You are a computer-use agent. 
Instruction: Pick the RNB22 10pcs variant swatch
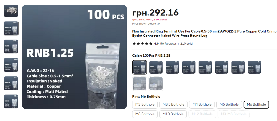[x=238, y=67]
